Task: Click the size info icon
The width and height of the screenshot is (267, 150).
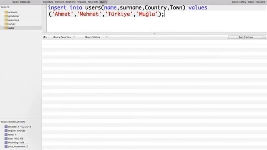Action: pos(6,139)
